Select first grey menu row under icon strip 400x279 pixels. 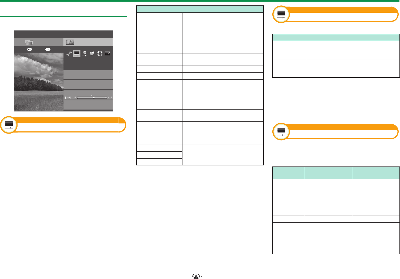pos(88,75)
